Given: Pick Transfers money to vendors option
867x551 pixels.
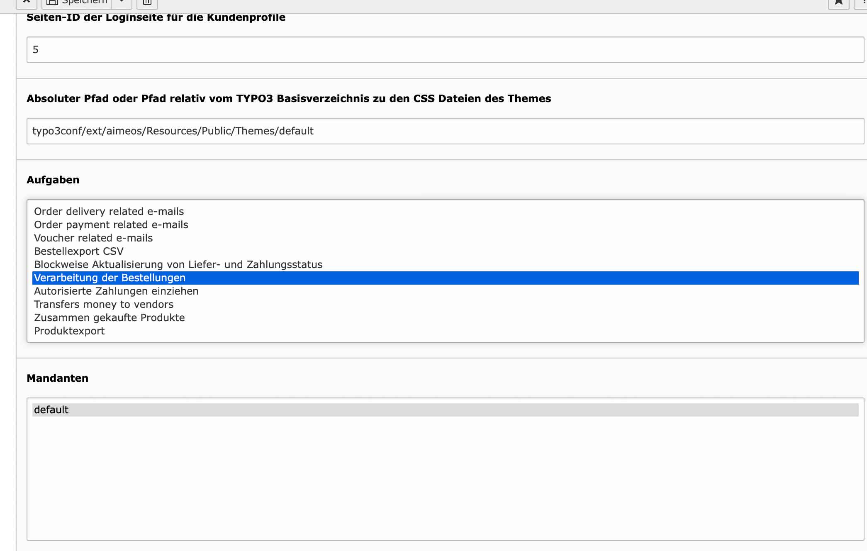Looking at the screenshot, I should 104,305.
